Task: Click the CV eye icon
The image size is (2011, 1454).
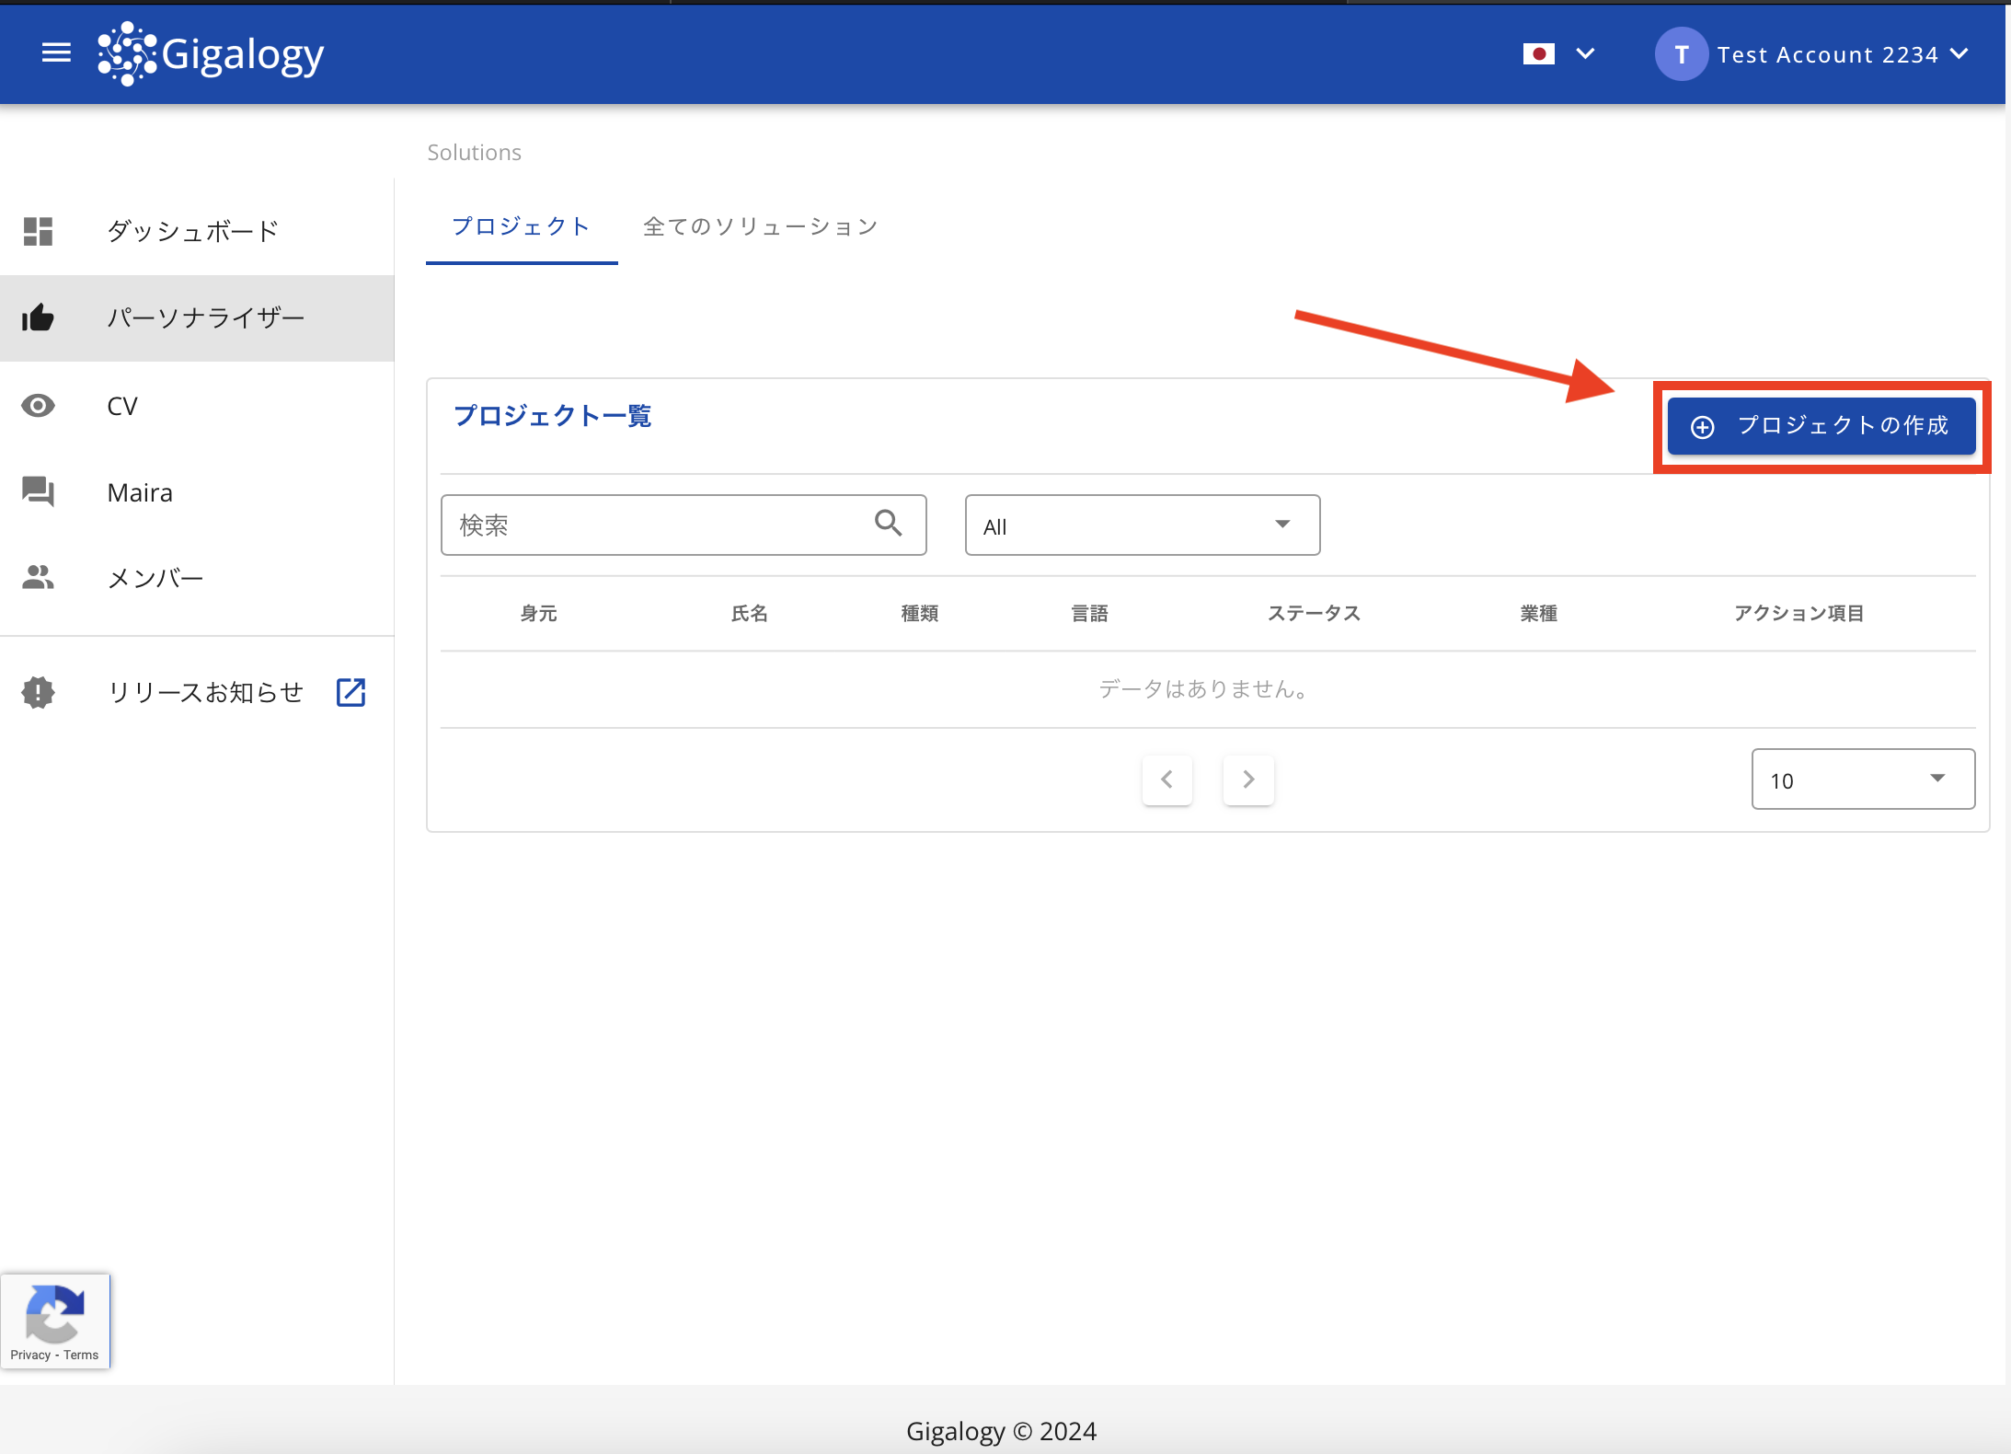Action: click(38, 406)
